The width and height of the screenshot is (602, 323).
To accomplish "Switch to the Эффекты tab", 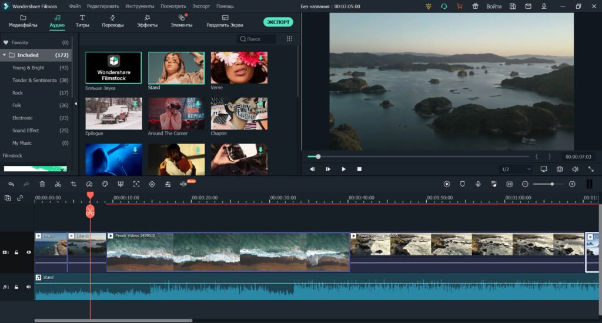I will pos(147,22).
